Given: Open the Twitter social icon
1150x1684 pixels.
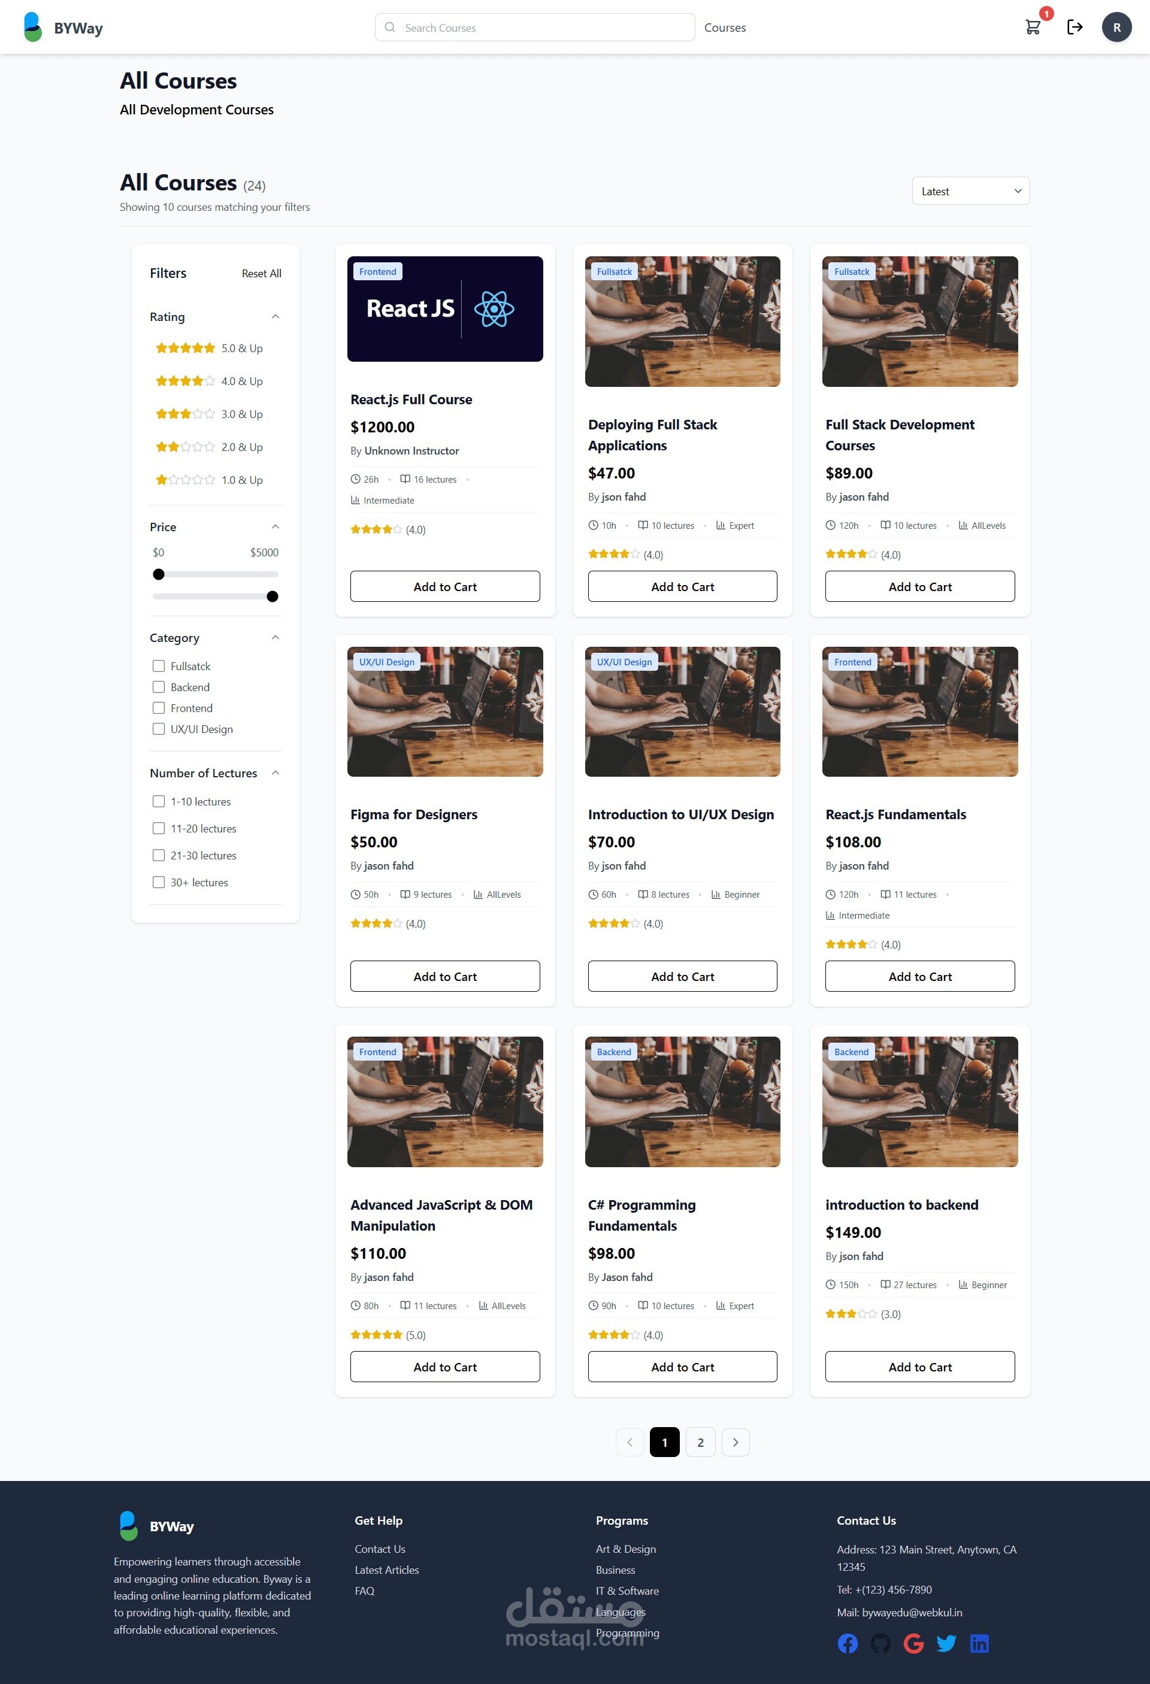Looking at the screenshot, I should tap(946, 1643).
